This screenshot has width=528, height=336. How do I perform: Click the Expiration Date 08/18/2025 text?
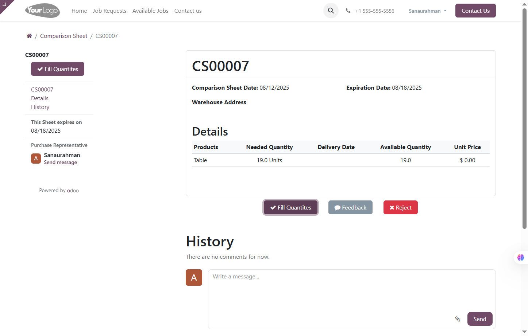pyautogui.click(x=384, y=87)
